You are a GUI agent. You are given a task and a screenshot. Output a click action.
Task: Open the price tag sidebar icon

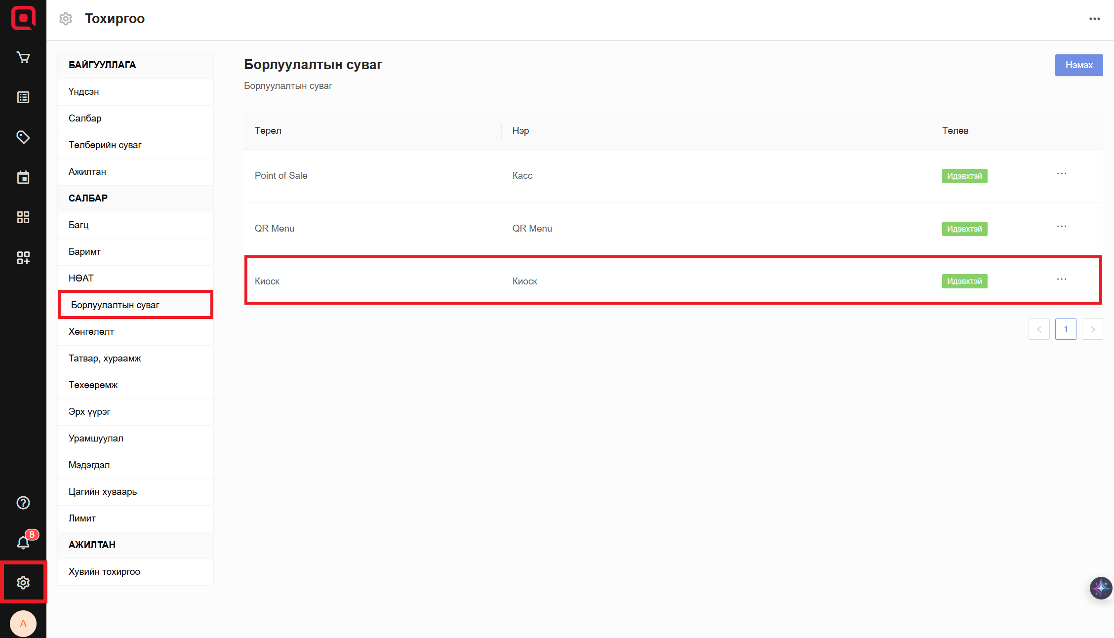tap(23, 137)
